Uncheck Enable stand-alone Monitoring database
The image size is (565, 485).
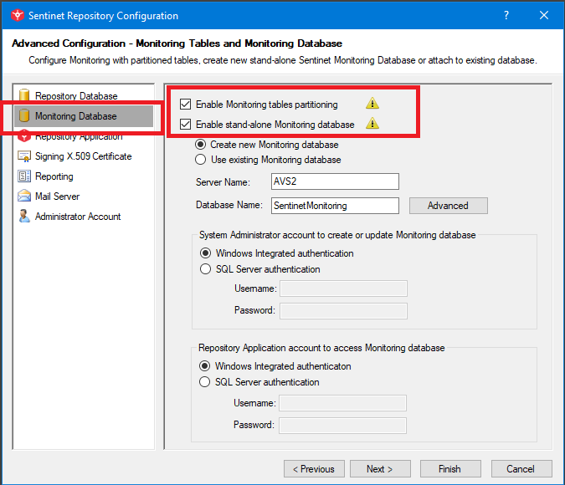point(186,125)
